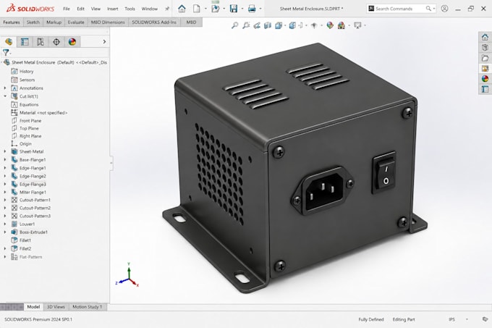Select Miter Flange1 in the feature tree
Viewport: 492px width, 328px height.
coord(33,192)
